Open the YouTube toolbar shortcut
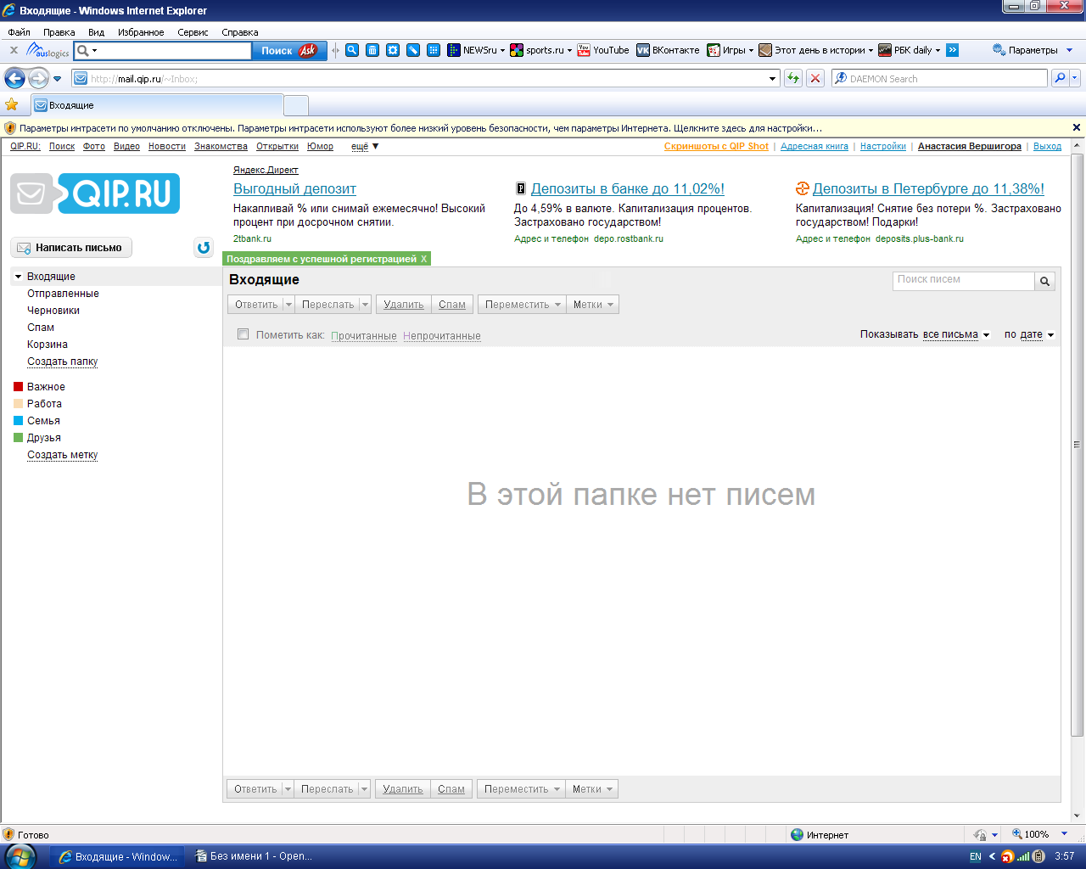Image resolution: width=1086 pixels, height=869 pixels. point(603,50)
